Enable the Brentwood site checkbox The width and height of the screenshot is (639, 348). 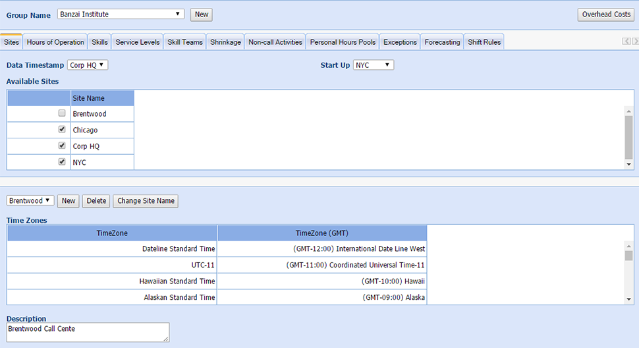(62, 113)
